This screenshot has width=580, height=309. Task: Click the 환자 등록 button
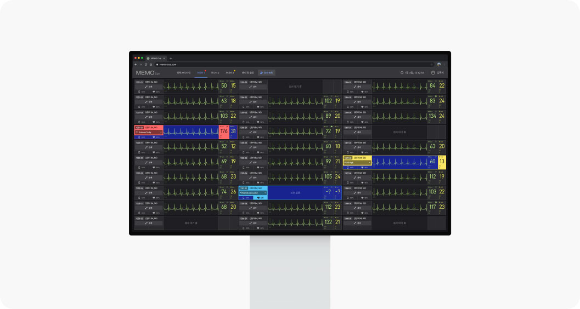coord(267,72)
